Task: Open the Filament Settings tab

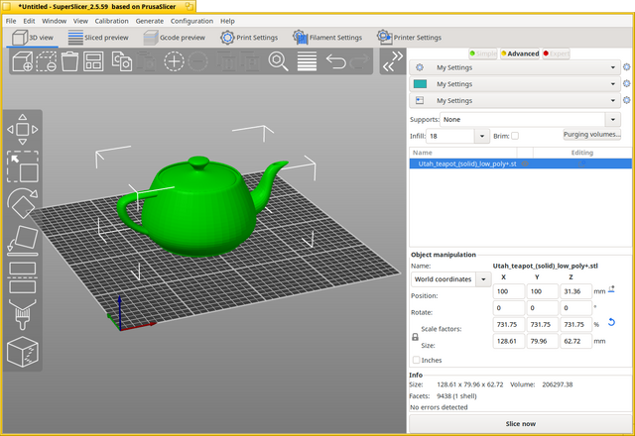Action: pyautogui.click(x=327, y=38)
